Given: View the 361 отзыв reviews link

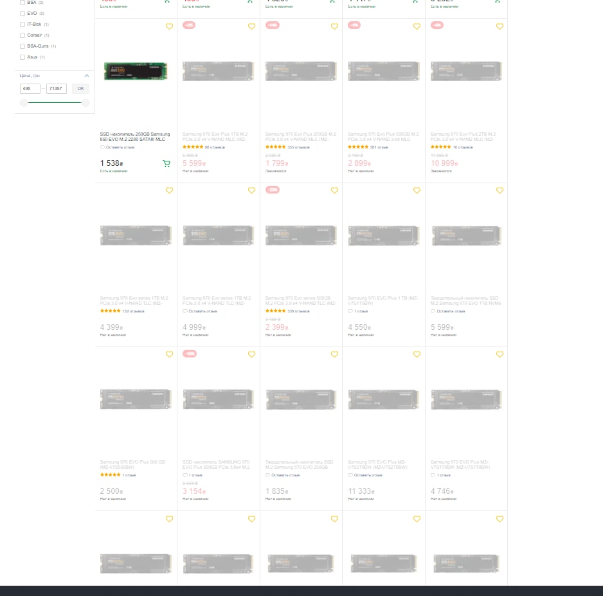Looking at the screenshot, I should [379, 147].
